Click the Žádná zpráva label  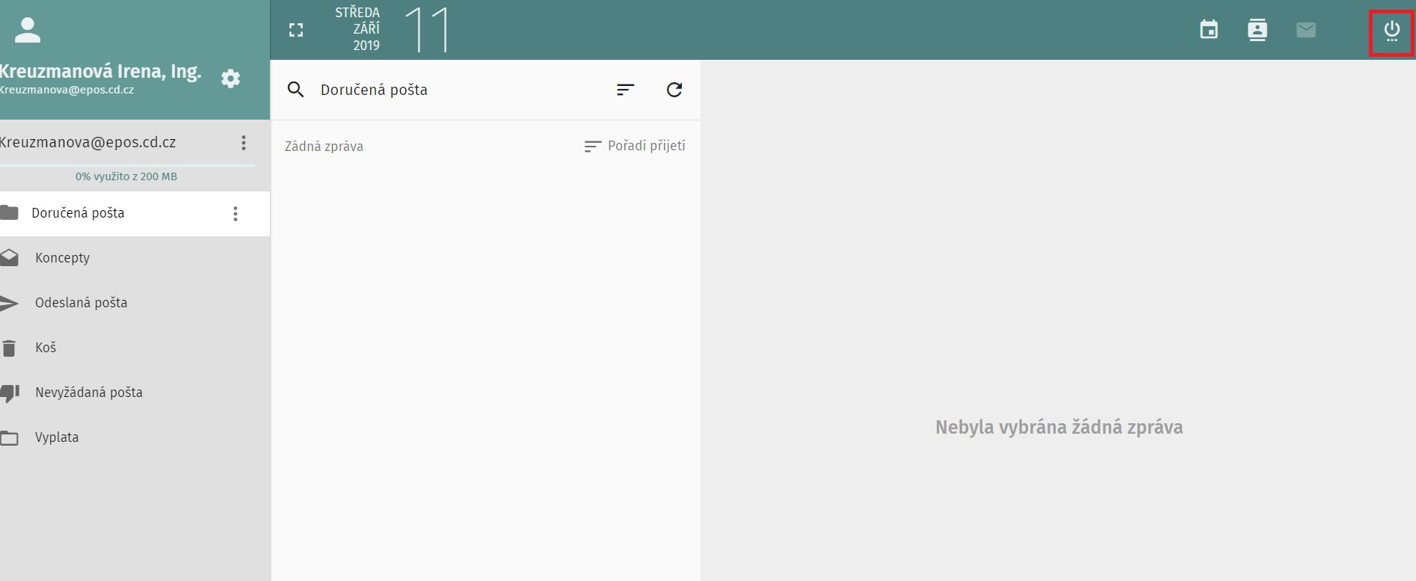tap(324, 146)
